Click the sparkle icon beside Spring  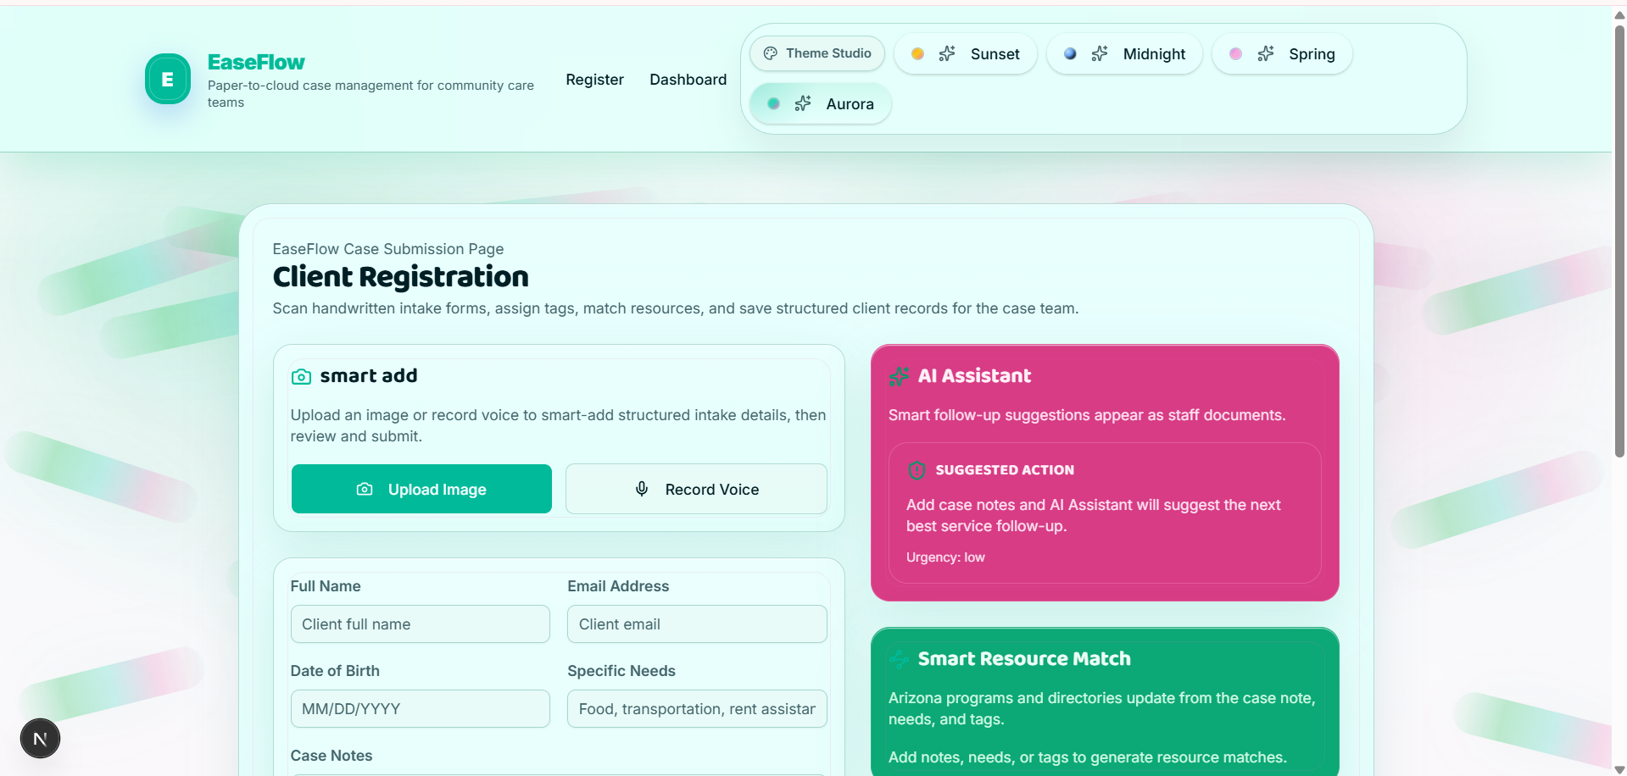click(1266, 53)
